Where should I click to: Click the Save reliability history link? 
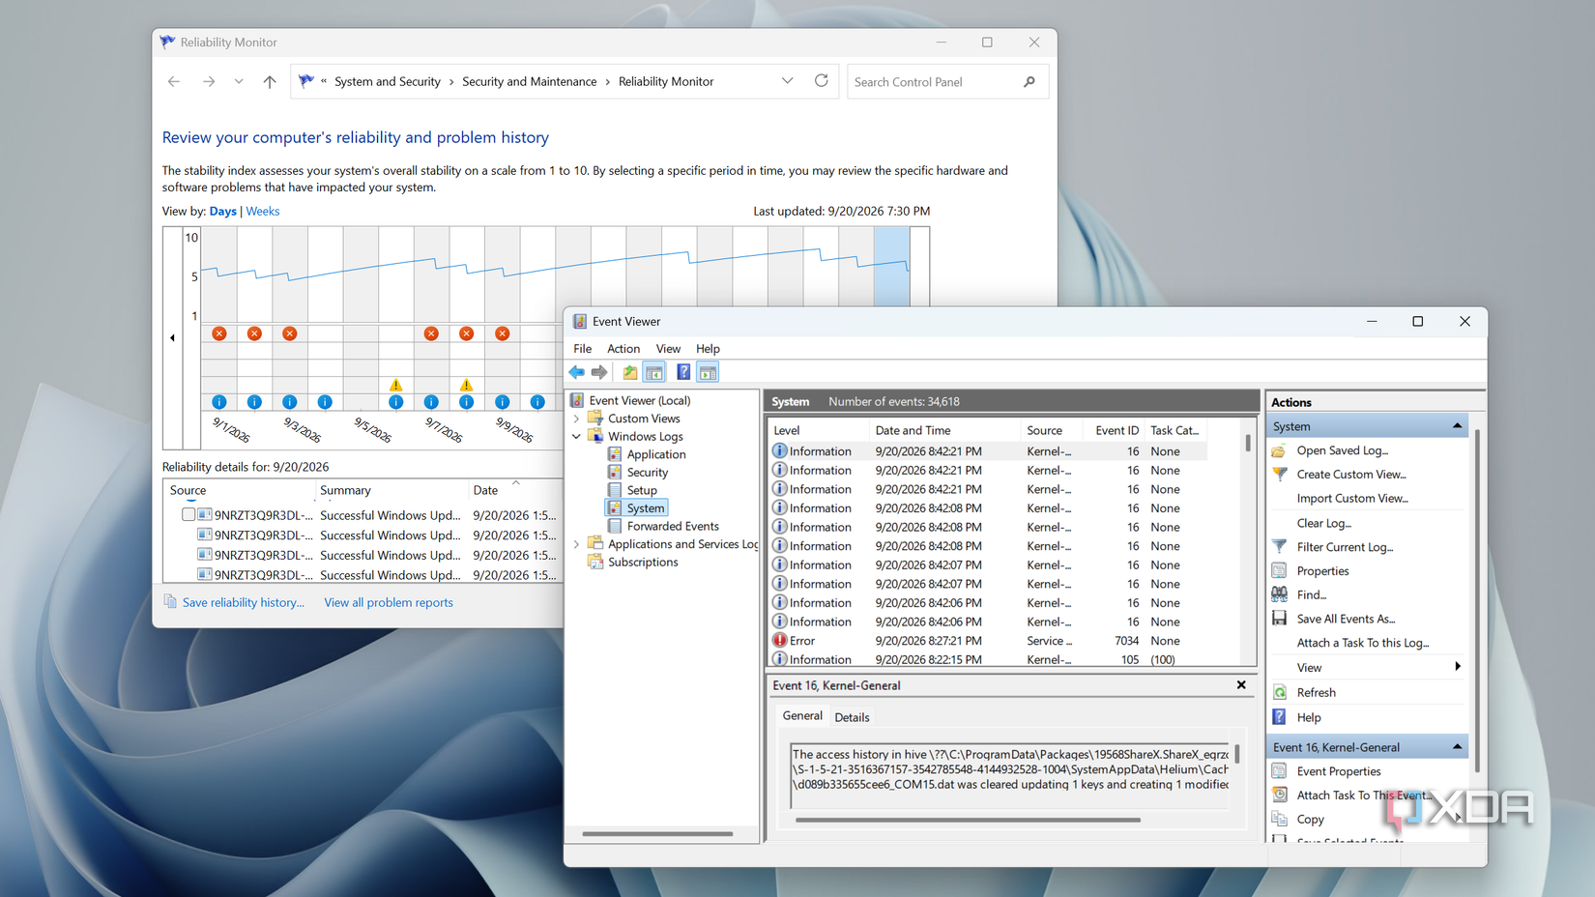click(x=244, y=602)
